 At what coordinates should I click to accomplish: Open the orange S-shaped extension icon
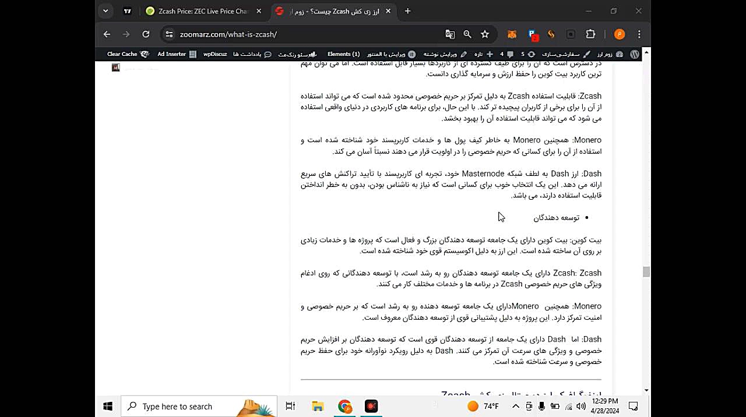tap(551, 34)
